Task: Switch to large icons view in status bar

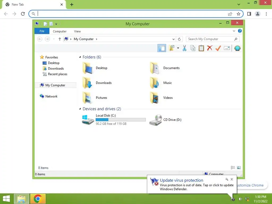Action: point(239,168)
